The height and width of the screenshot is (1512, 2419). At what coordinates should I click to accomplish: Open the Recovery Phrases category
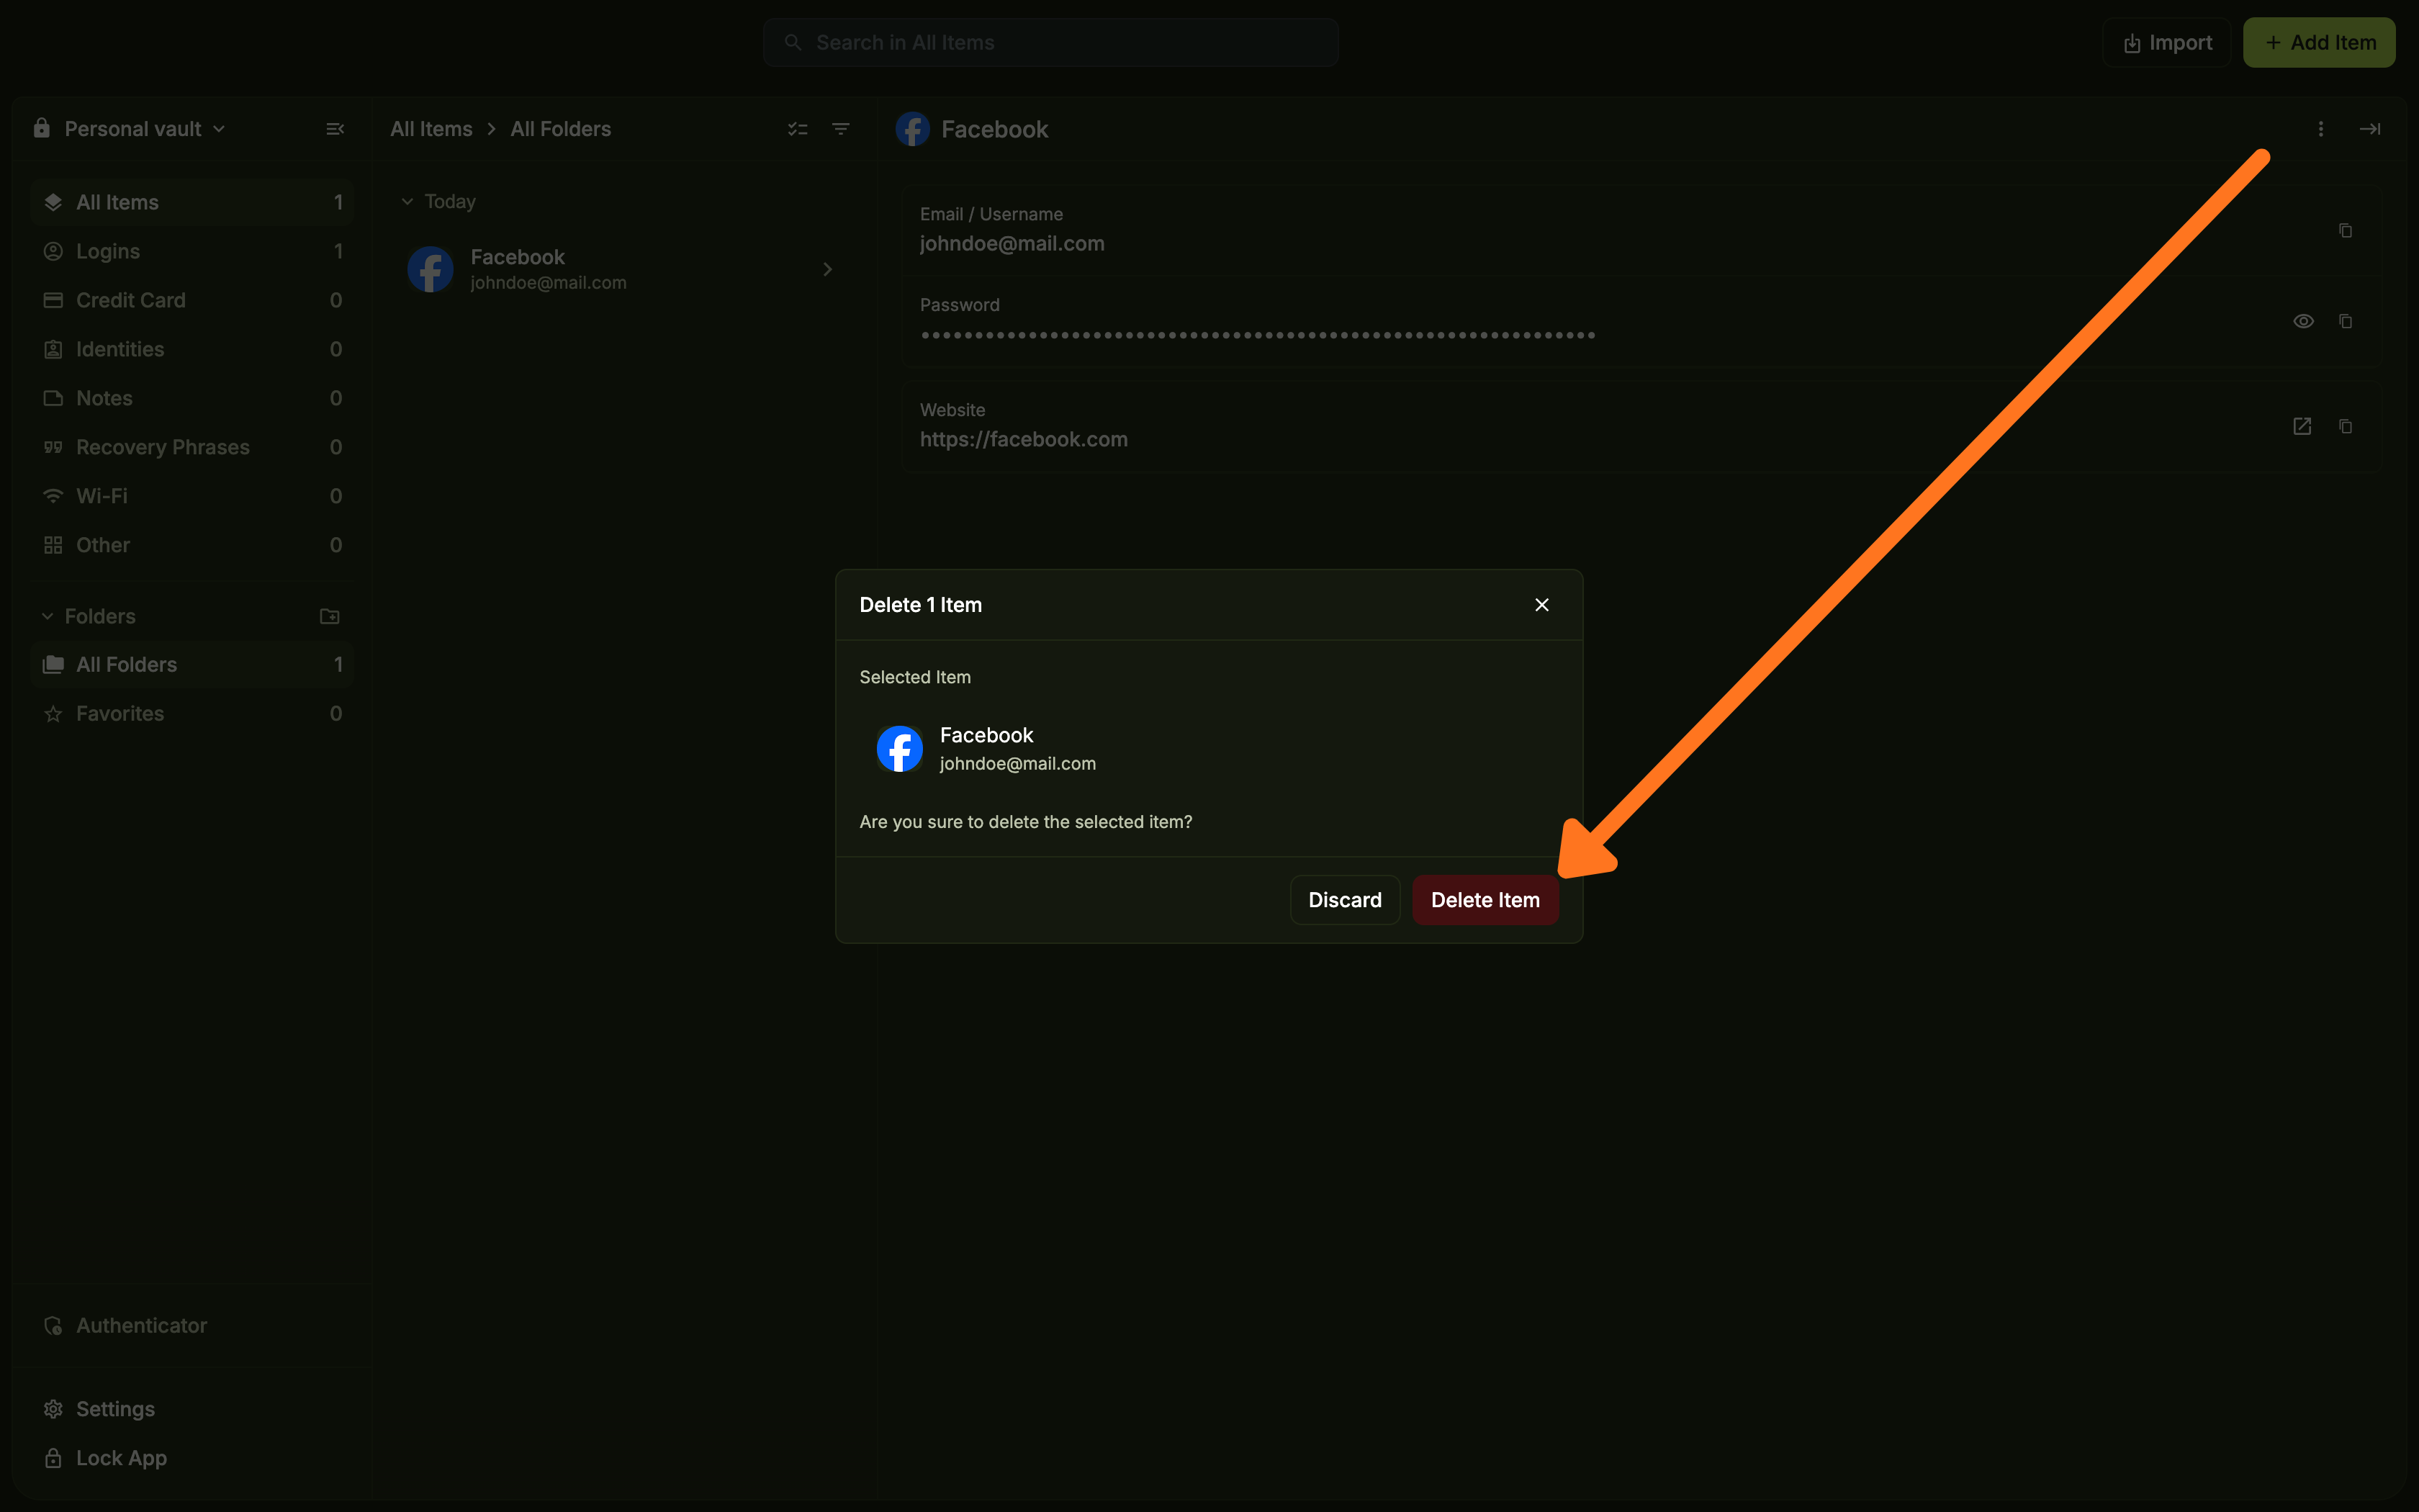tap(193, 447)
